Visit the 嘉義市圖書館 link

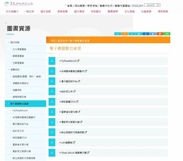tap(122, 6)
